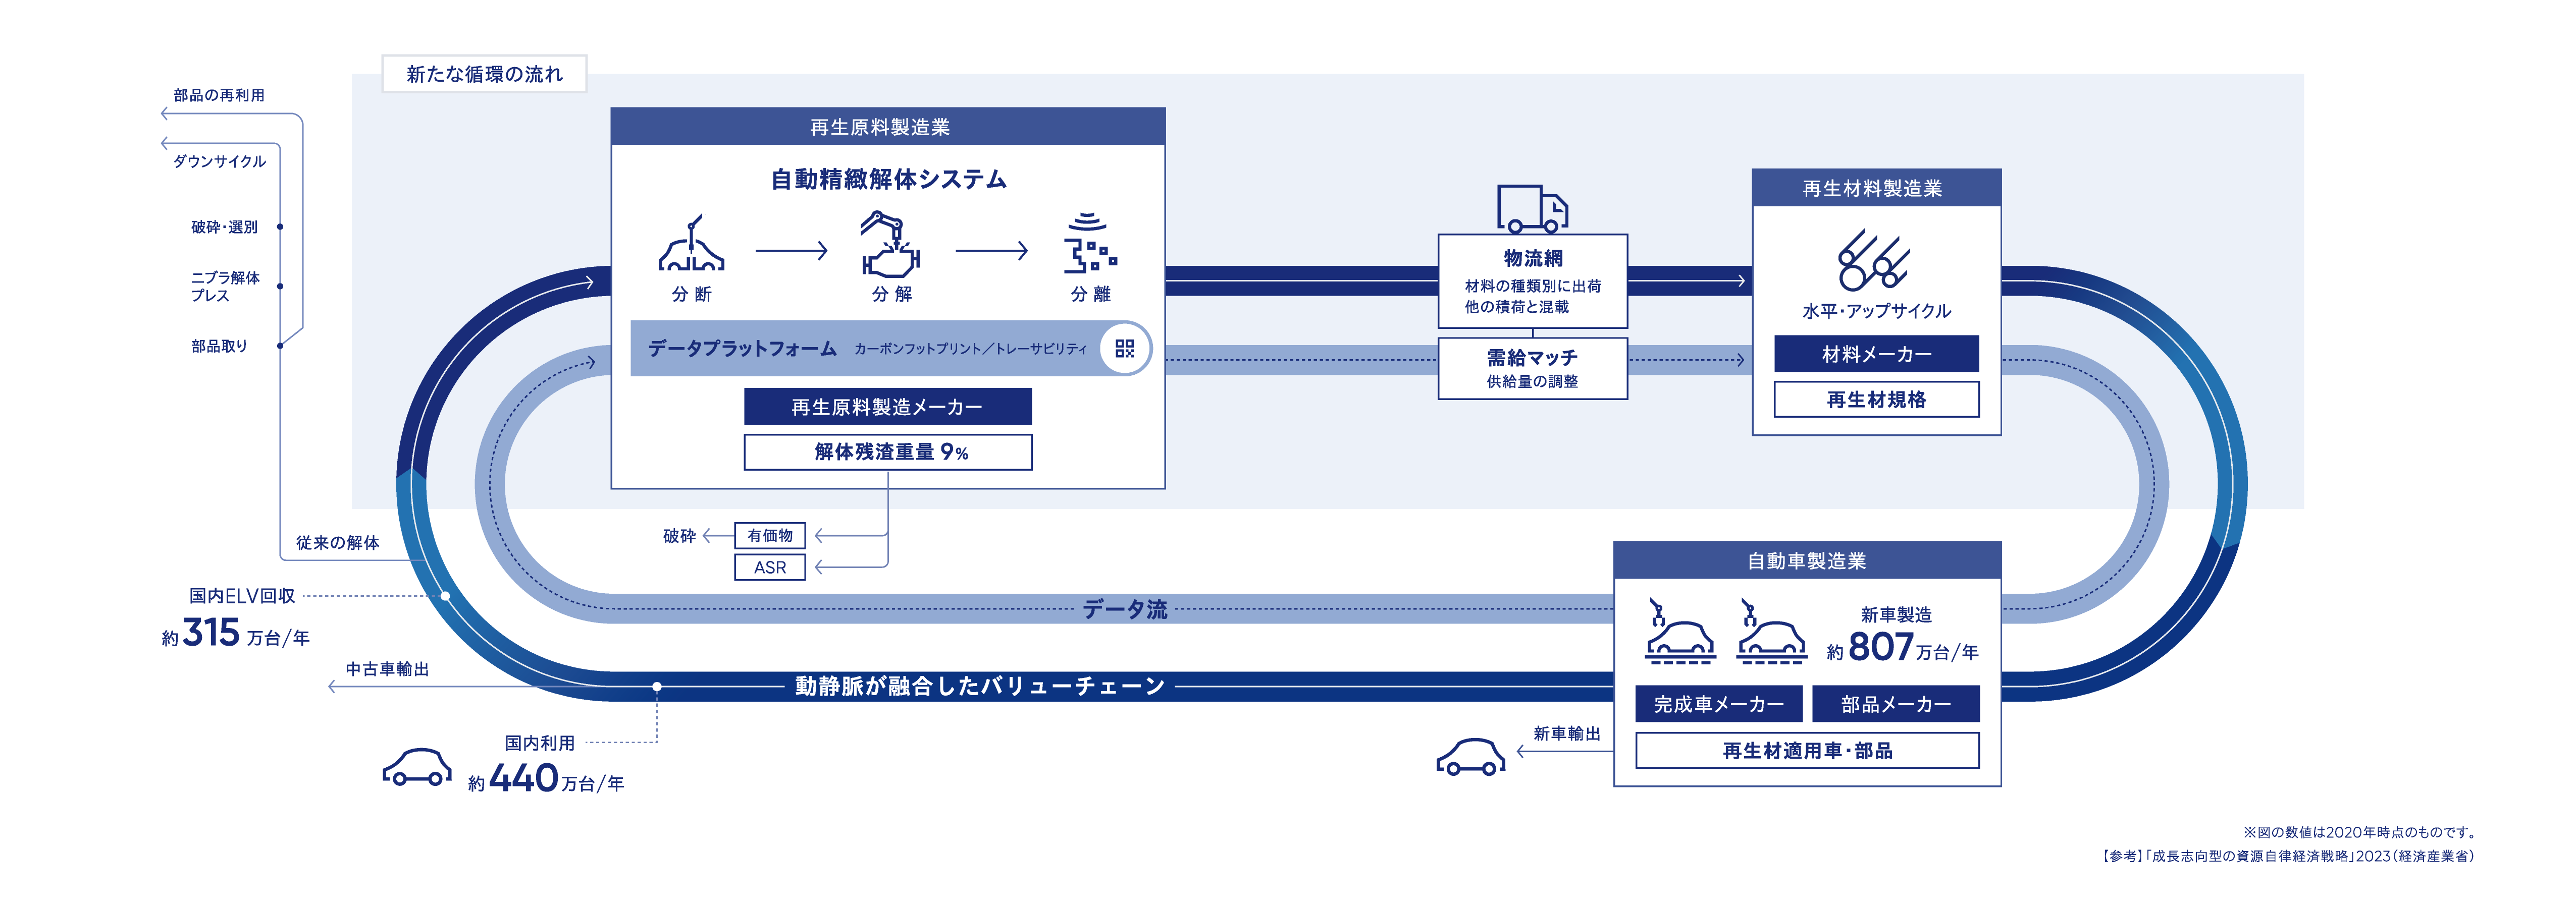Click the ニブラ解体プレス label
2576x908 pixels.
pos(225,286)
